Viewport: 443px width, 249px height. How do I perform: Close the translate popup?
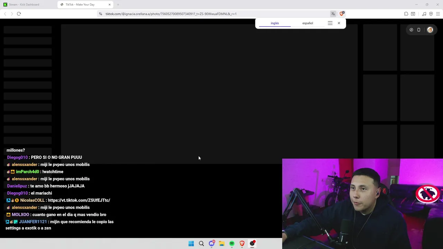[x=339, y=23]
